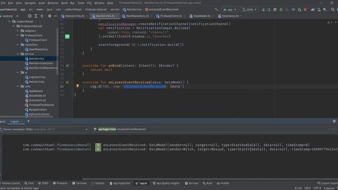Click Collapse All in project panel
338x190 pixels.
pyautogui.click(x=42, y=16)
